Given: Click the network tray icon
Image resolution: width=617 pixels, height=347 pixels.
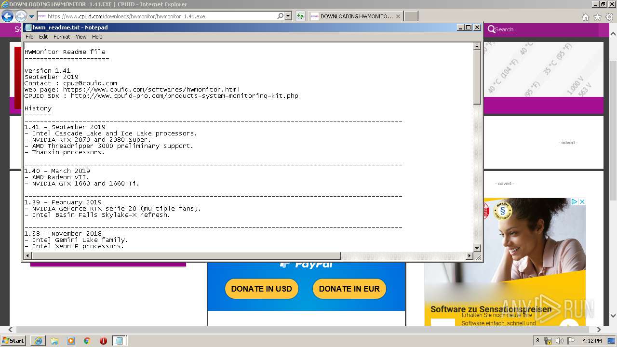Looking at the screenshot, I should [548, 341].
